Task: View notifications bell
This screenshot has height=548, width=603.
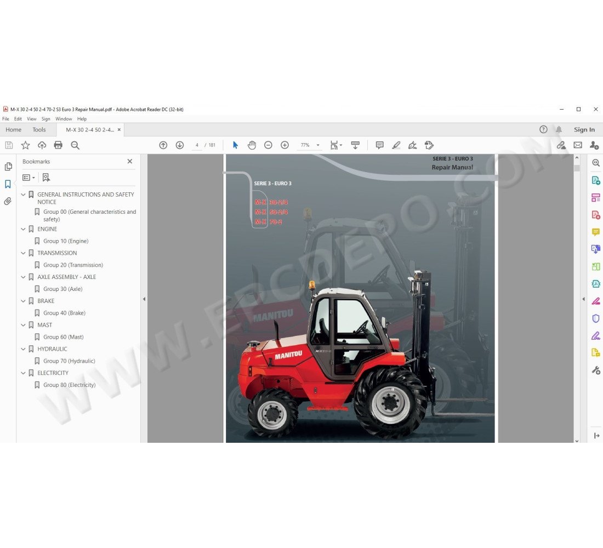Action: (x=559, y=129)
